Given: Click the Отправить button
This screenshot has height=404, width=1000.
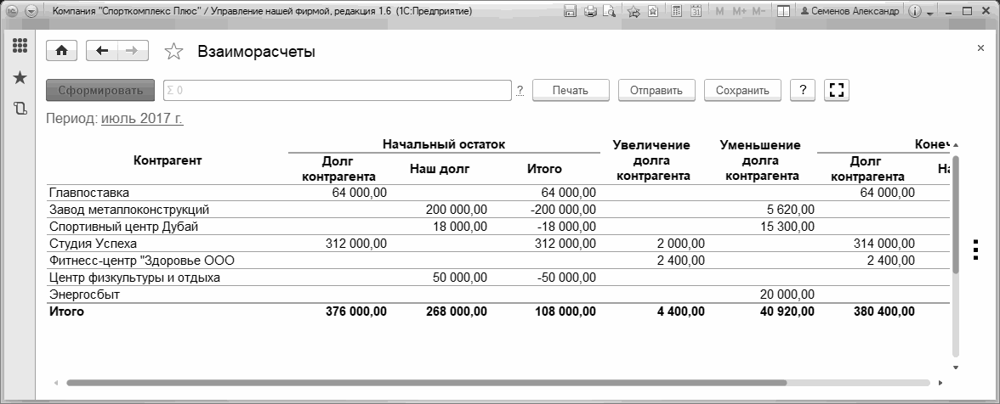Looking at the screenshot, I should (x=656, y=90).
